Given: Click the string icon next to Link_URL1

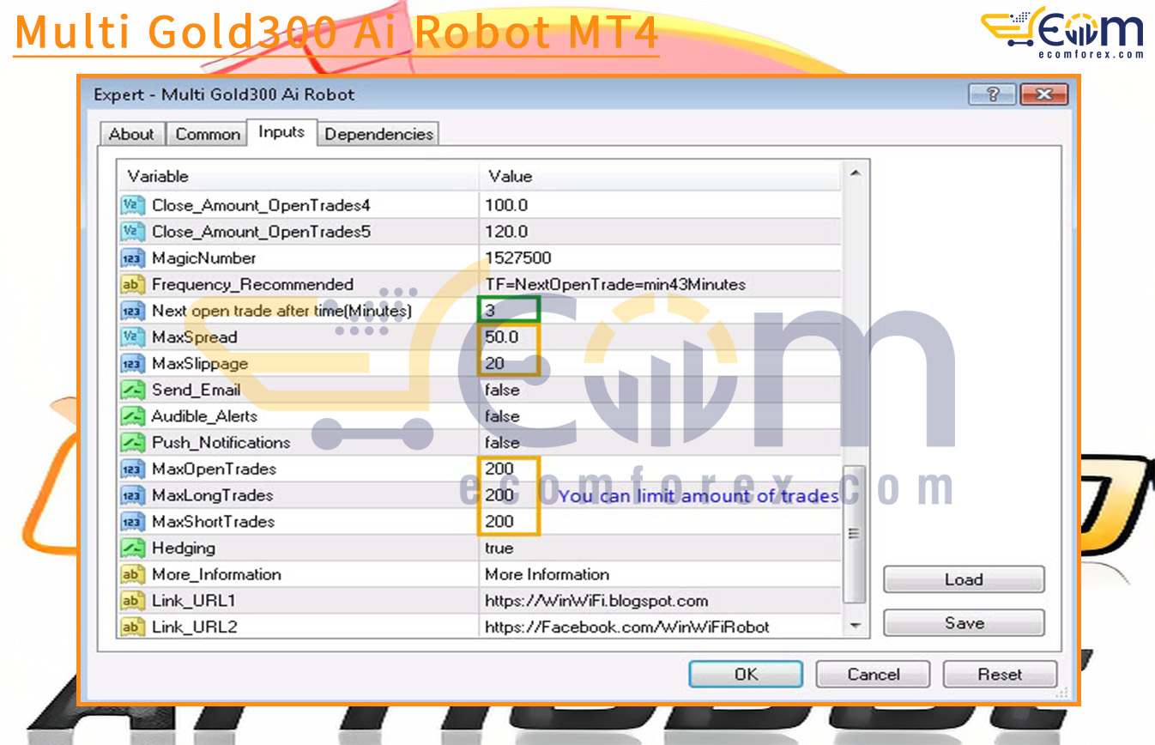Looking at the screenshot, I should click(x=132, y=601).
